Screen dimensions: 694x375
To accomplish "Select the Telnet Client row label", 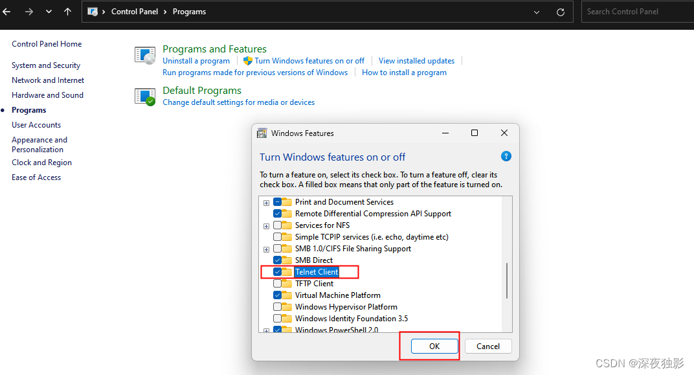I will point(317,272).
